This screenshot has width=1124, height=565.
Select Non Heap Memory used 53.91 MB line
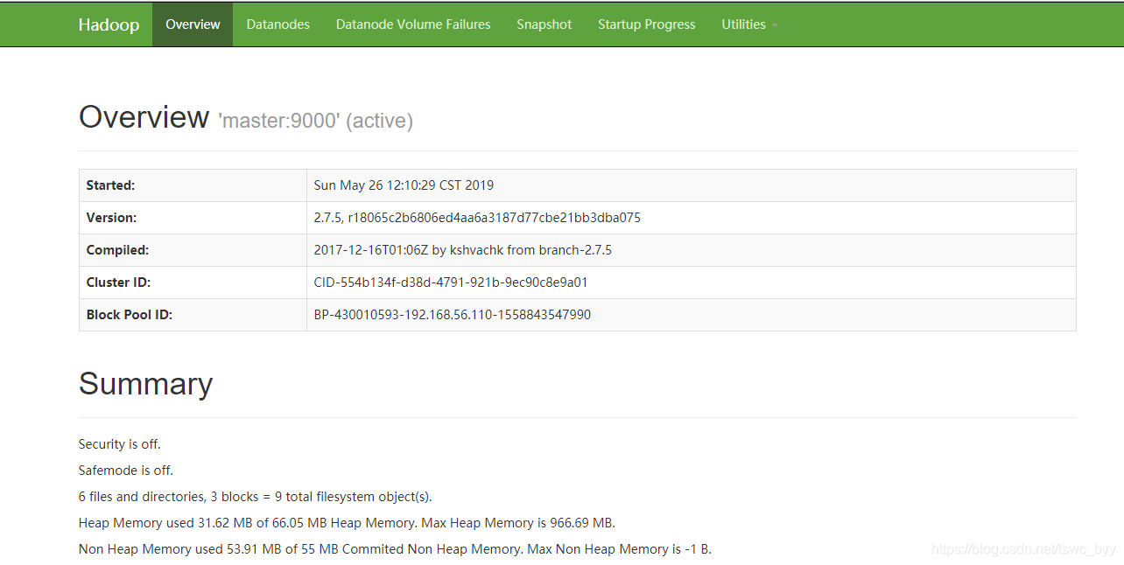click(395, 549)
